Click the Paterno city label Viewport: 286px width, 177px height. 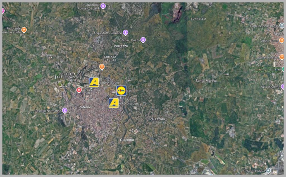(85, 107)
